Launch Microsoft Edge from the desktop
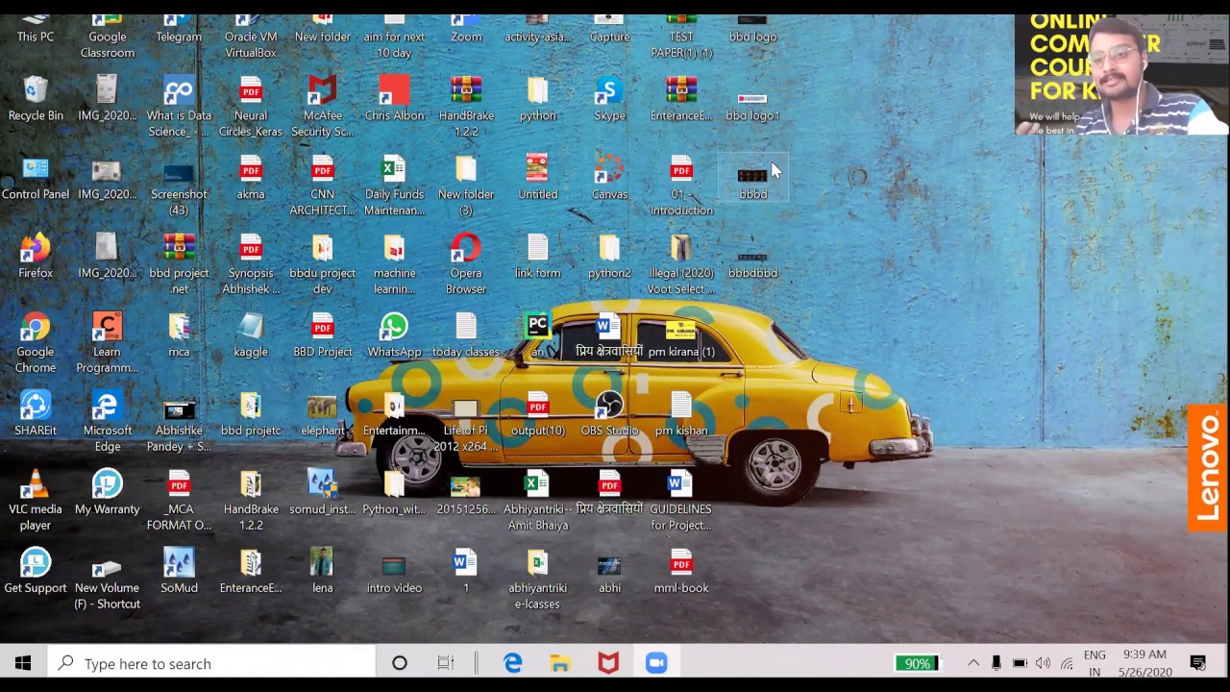Screen dimensions: 1230x692 (108, 422)
